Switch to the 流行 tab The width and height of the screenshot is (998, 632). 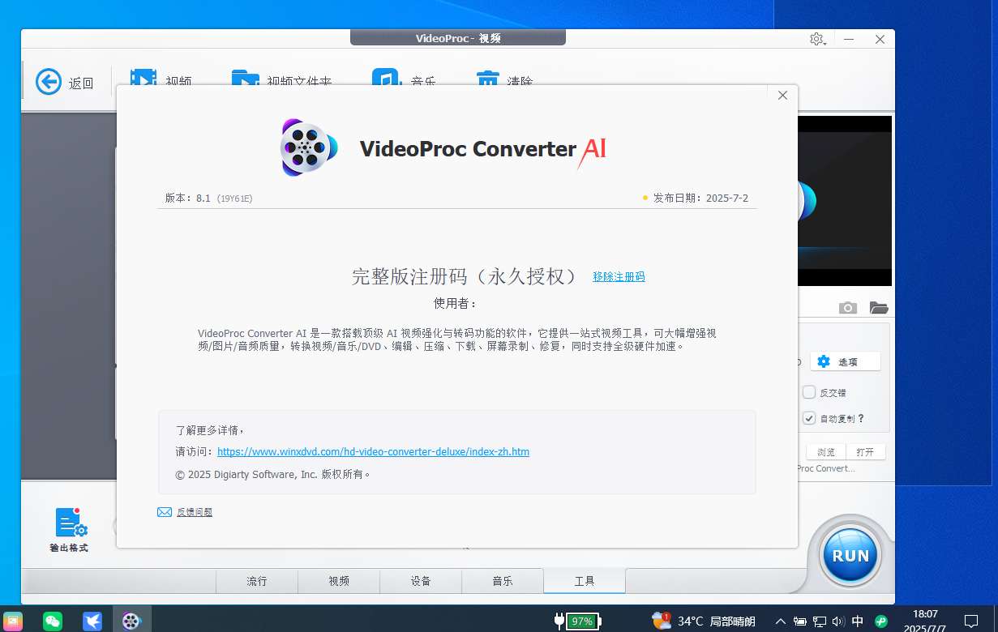(257, 581)
